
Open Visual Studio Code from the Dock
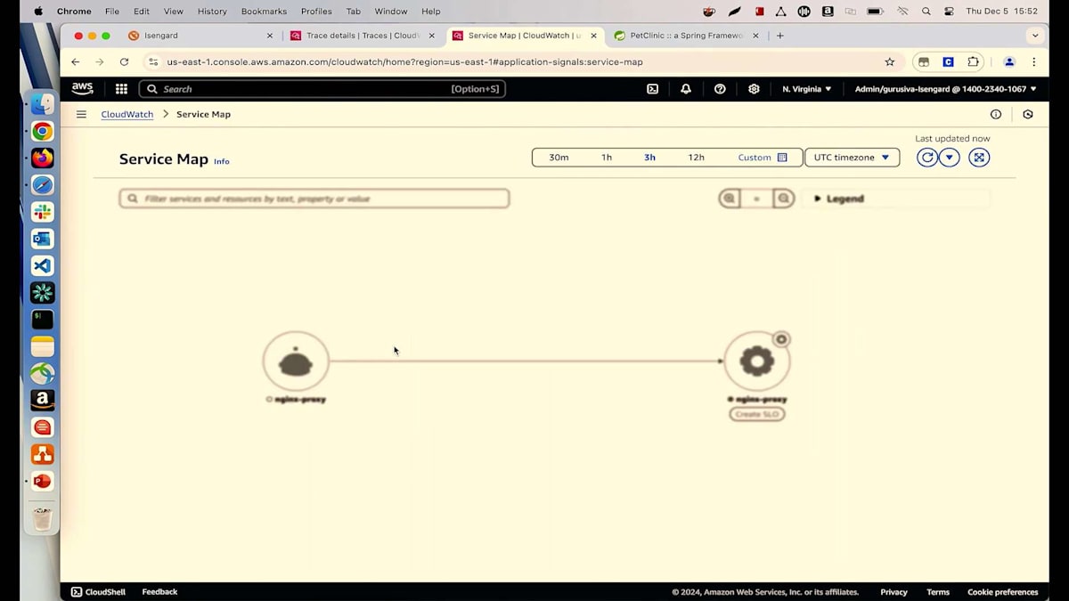coord(42,265)
